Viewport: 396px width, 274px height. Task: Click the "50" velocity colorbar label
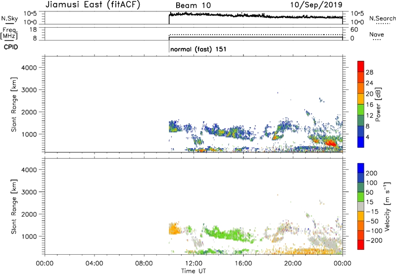point(369,192)
